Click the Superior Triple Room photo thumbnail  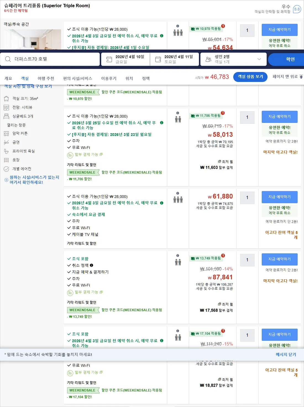(32, 39)
